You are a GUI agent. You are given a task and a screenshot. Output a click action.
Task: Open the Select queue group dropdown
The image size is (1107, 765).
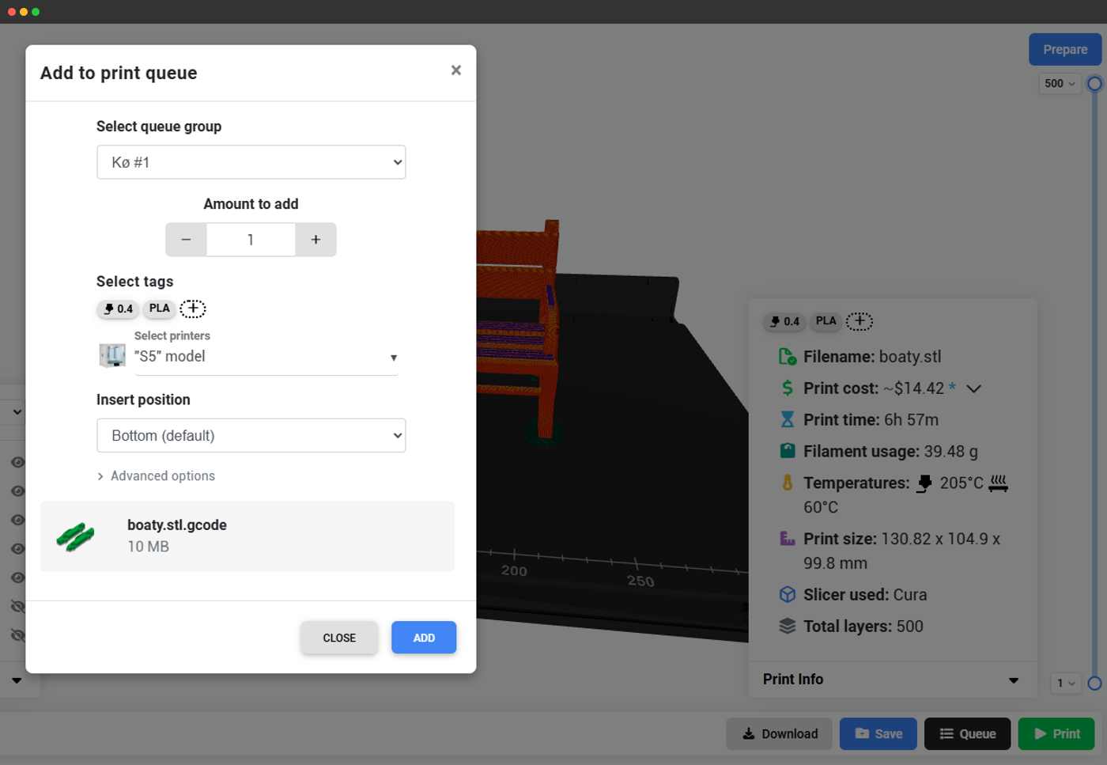(251, 162)
